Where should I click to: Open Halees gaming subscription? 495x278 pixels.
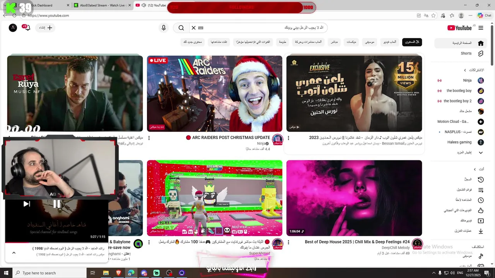[461, 142]
